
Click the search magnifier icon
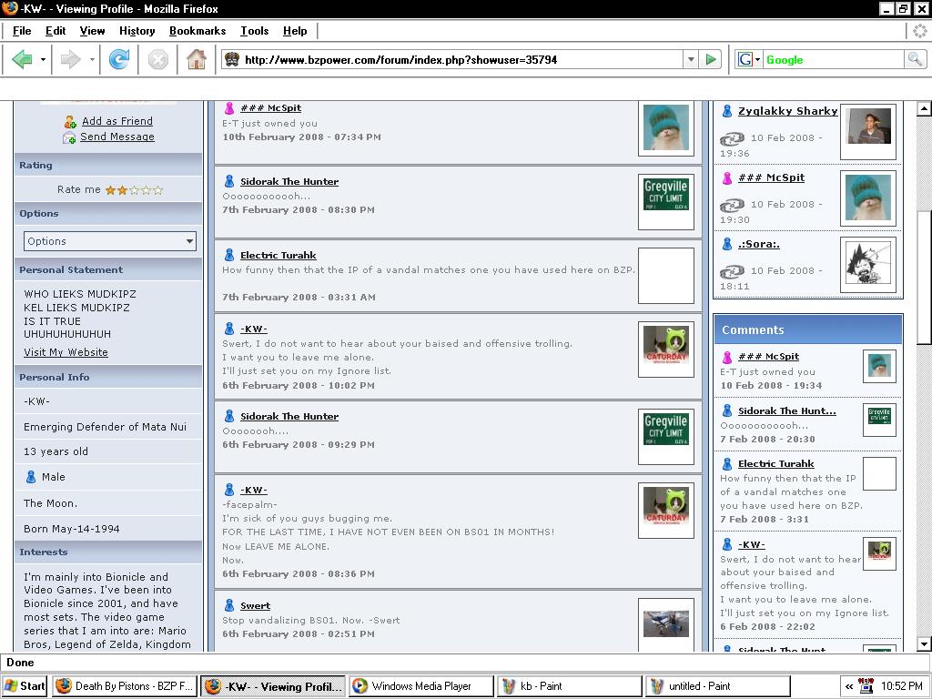click(x=915, y=59)
